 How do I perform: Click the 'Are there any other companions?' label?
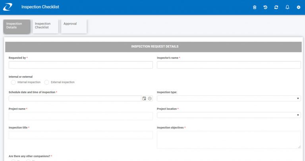coord(29,156)
